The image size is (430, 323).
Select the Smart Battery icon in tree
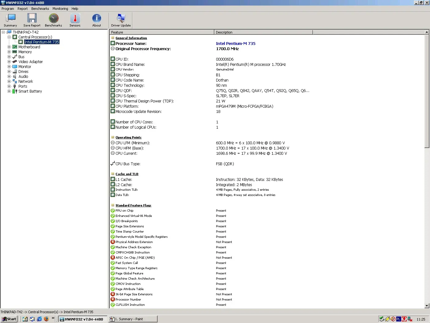tap(15, 91)
